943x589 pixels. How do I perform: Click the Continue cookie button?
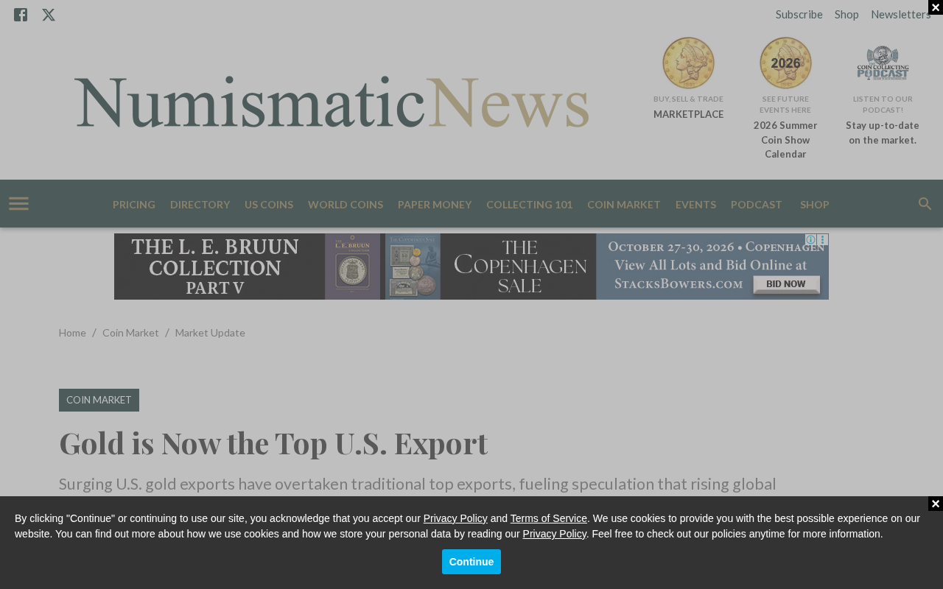point(471,562)
